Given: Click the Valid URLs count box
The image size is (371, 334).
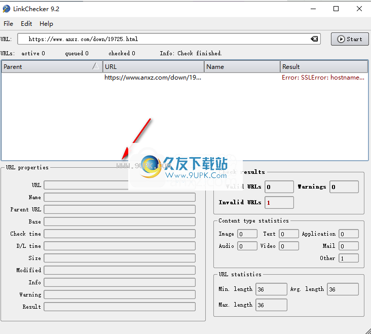Looking at the screenshot, I should (279, 187).
